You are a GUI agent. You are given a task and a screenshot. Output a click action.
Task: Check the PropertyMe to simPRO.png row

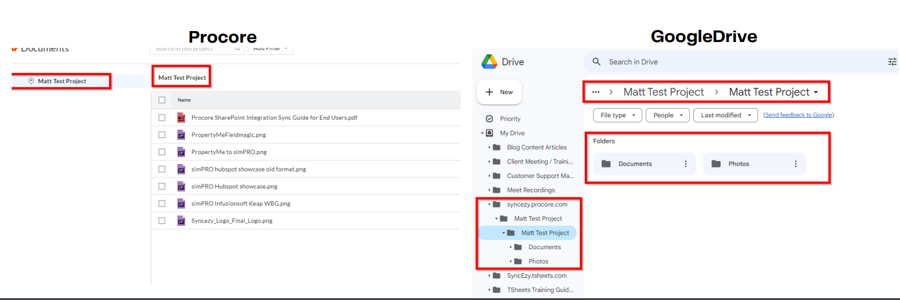pyautogui.click(x=162, y=152)
